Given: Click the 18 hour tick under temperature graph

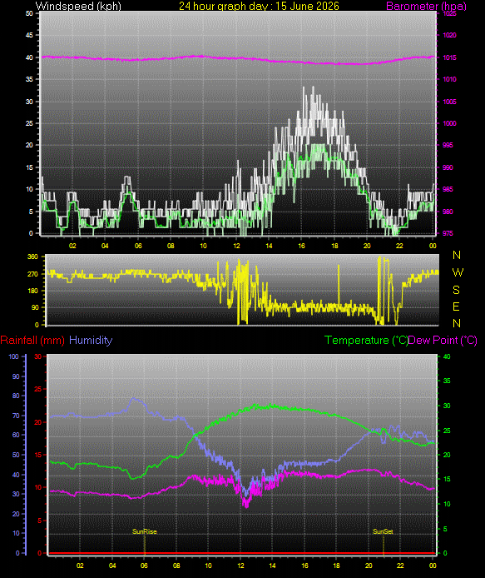Looking at the screenshot, I should click(x=336, y=566).
